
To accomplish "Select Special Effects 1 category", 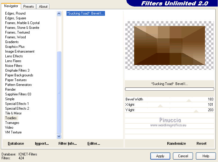I will [x=17, y=104].
